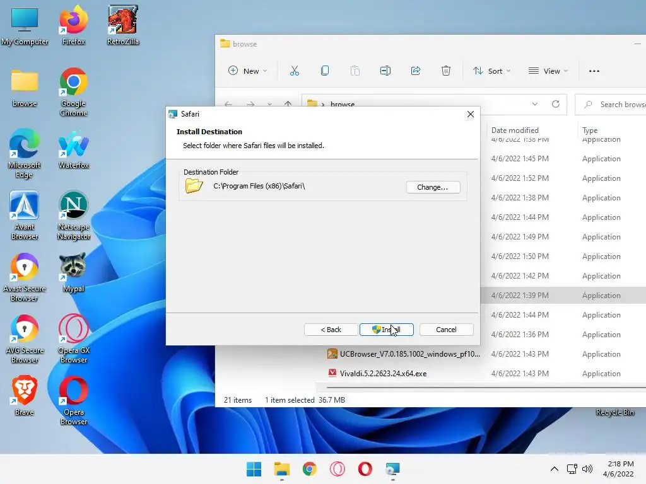Close the Safari installer dialog
The height and width of the screenshot is (484, 646).
coord(471,114)
